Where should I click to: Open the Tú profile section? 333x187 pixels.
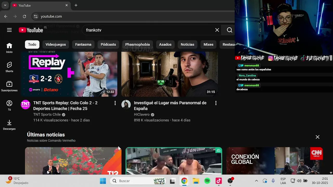9,106
